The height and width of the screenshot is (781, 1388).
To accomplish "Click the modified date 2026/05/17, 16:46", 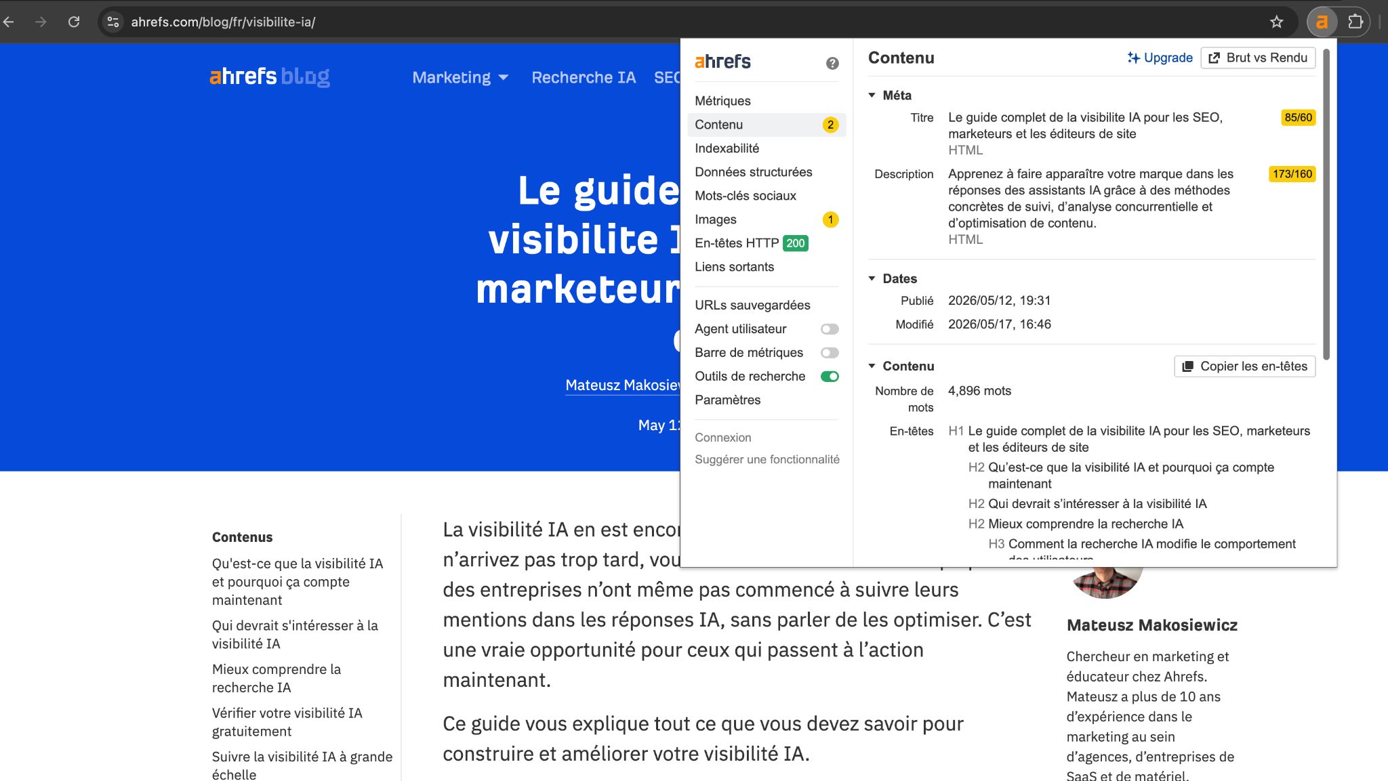I will coord(999,324).
